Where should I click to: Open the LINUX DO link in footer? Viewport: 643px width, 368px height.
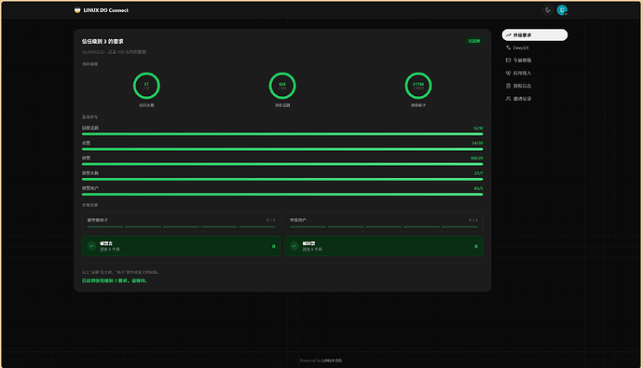[x=332, y=361]
